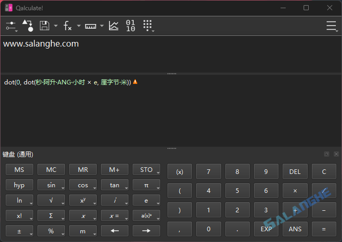Click the × multiply button
The height and width of the screenshot is (242, 342).
(x=295, y=190)
